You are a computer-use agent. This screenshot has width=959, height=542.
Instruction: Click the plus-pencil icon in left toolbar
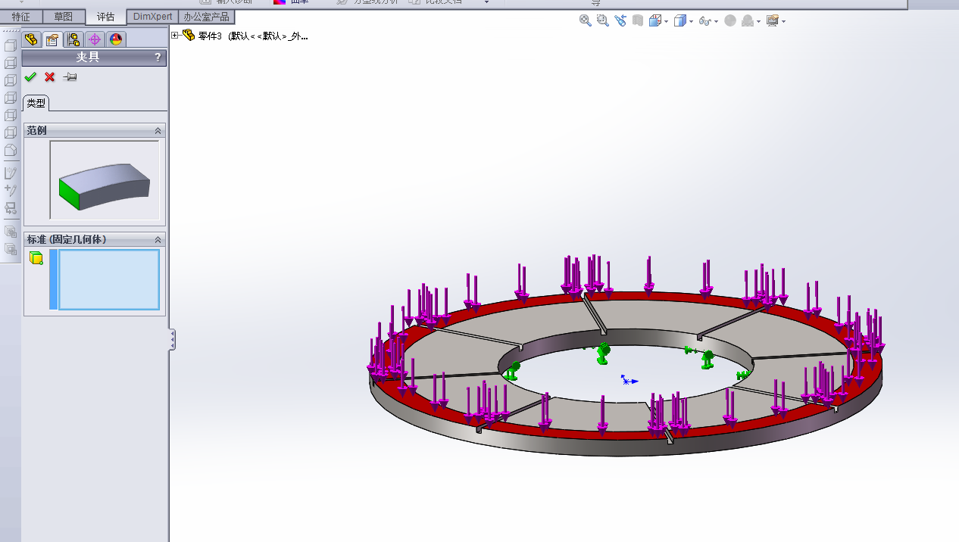(x=11, y=191)
